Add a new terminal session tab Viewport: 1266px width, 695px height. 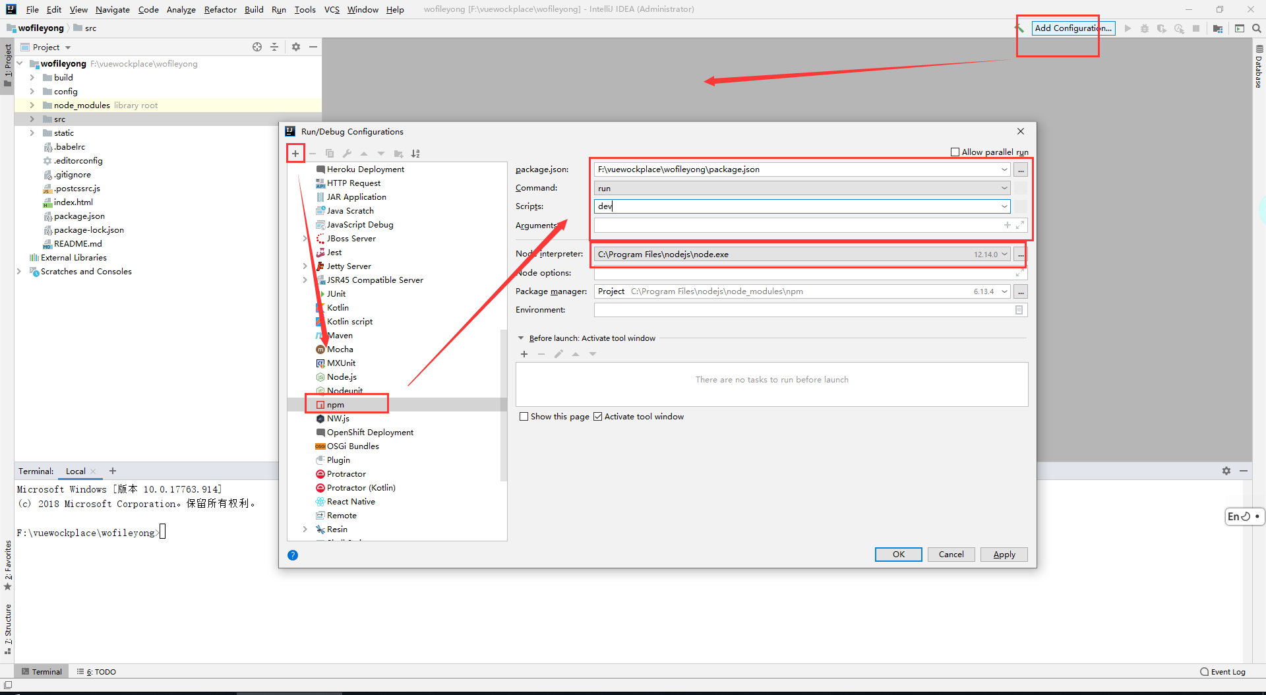point(113,471)
